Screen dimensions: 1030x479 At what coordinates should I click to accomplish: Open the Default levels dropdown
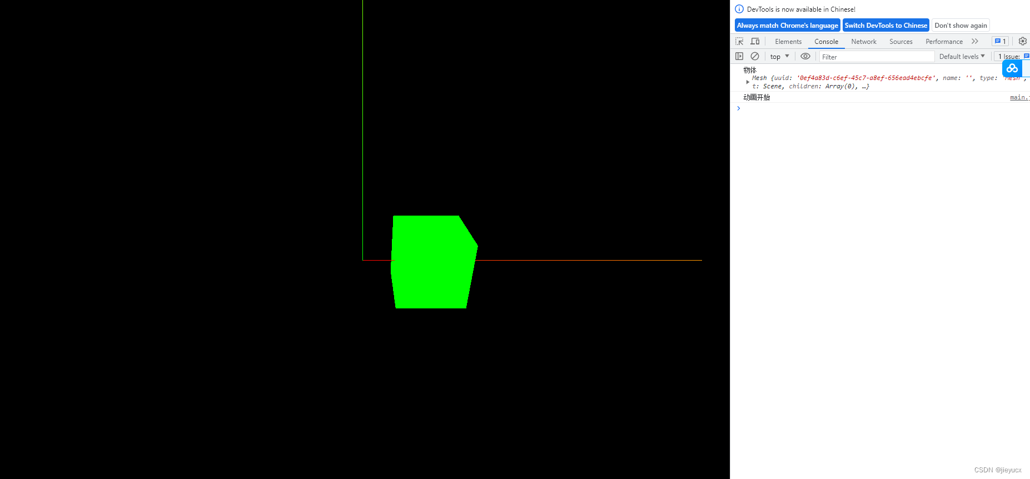click(962, 56)
